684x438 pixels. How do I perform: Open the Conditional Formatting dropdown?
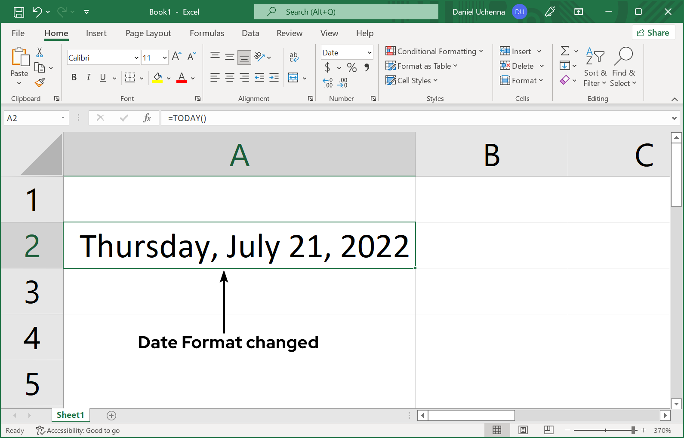[x=434, y=52]
